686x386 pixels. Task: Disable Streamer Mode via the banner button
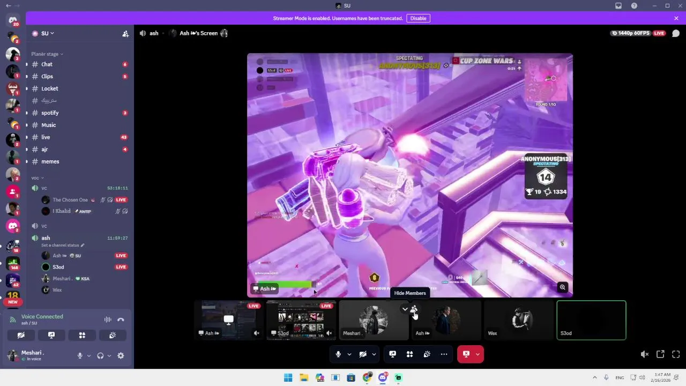click(x=418, y=18)
